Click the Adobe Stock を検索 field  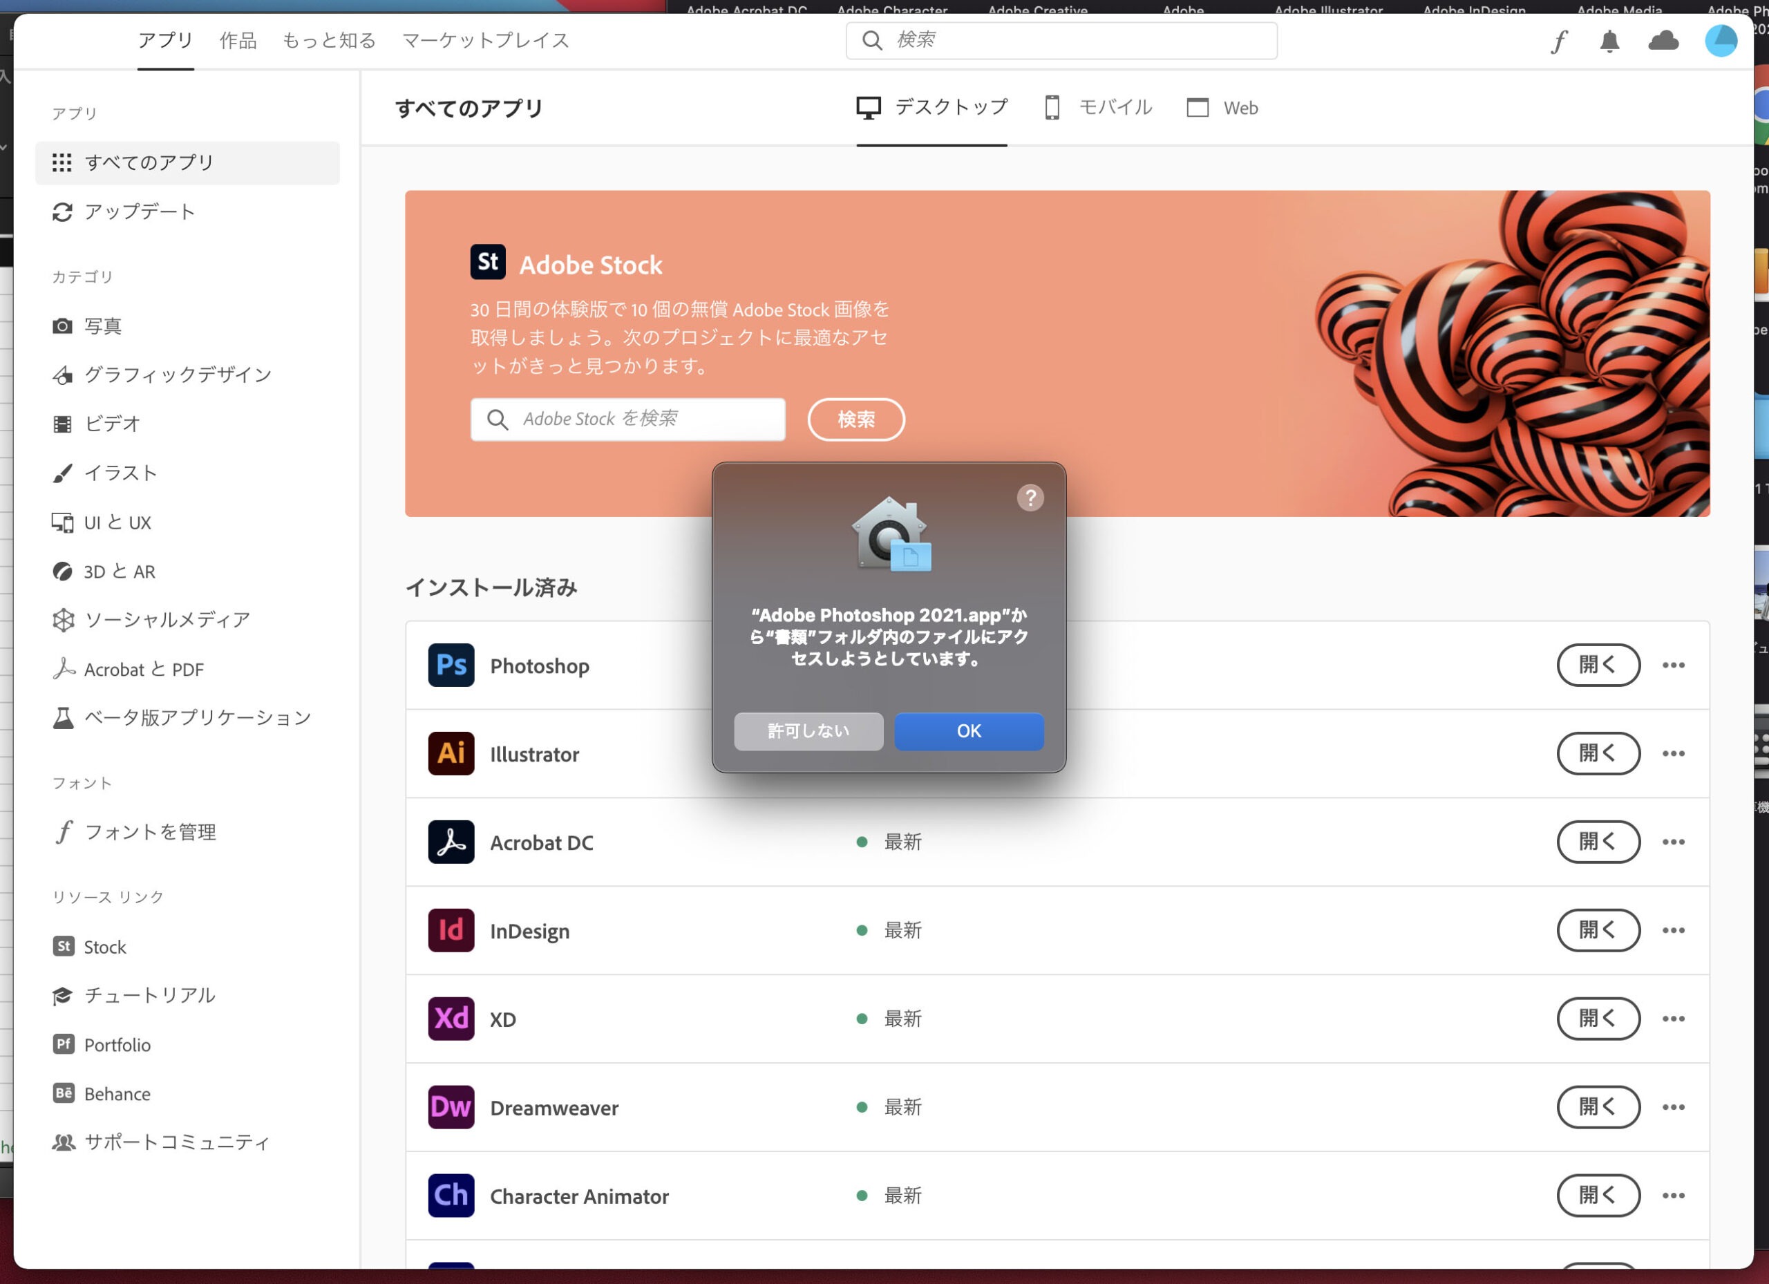627,419
